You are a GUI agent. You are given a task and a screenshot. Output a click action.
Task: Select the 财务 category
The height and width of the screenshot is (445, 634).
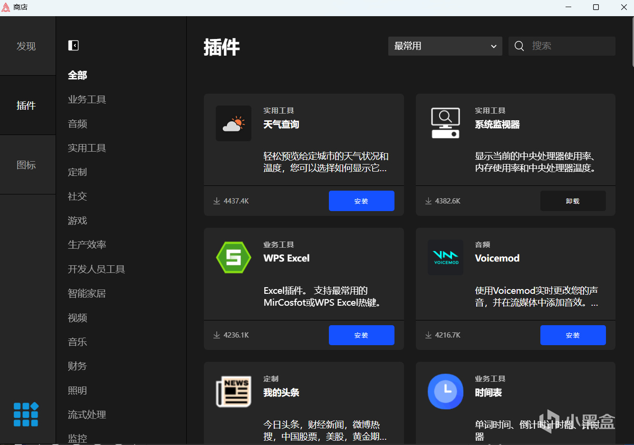pyautogui.click(x=77, y=366)
